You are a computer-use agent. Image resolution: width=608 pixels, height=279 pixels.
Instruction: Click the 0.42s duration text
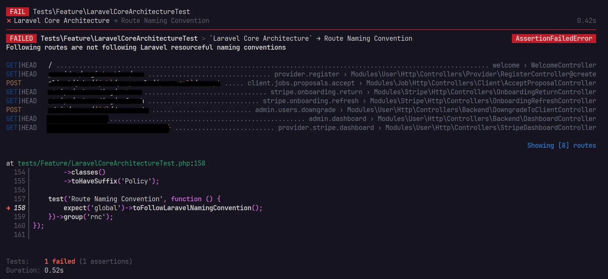(x=586, y=21)
